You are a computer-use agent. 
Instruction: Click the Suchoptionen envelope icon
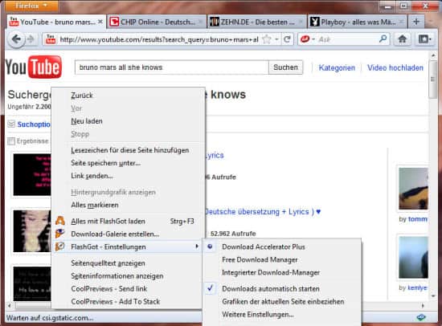(x=11, y=124)
